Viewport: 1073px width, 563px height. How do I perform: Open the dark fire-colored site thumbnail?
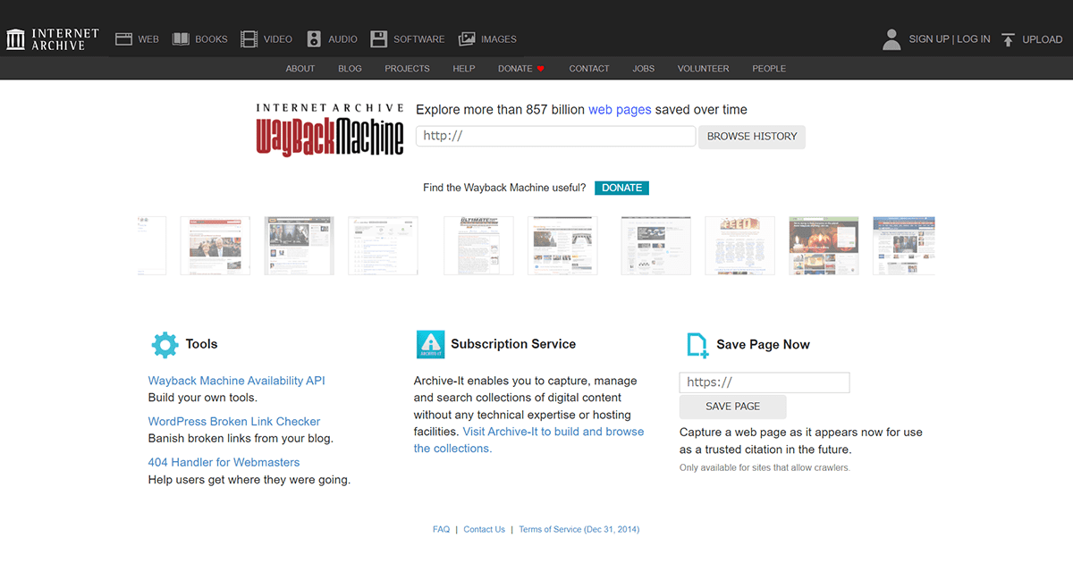[824, 245]
